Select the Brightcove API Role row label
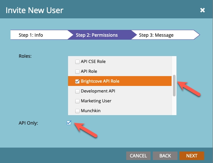Viewport: 213px width, 163px height. (100, 81)
